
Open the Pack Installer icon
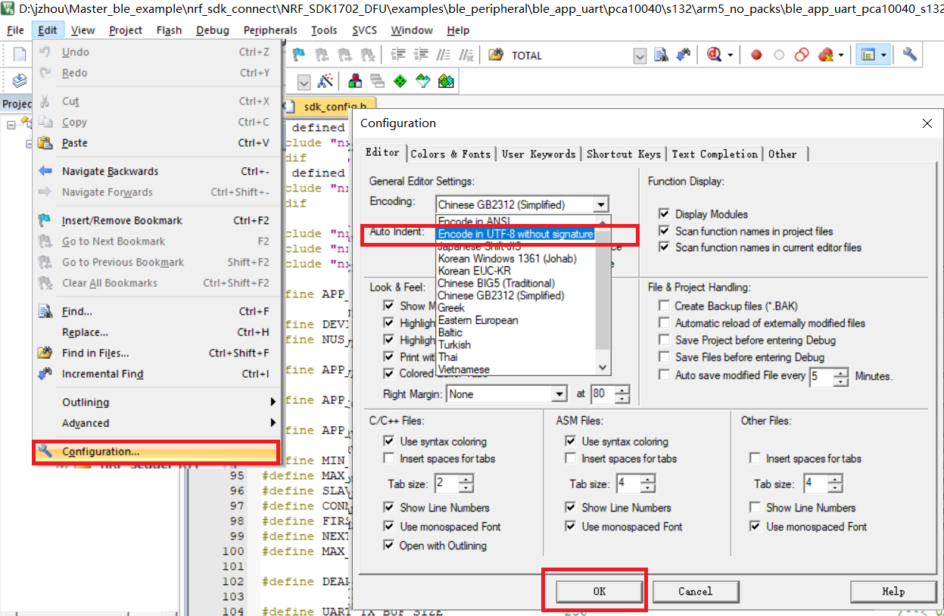[x=446, y=81]
